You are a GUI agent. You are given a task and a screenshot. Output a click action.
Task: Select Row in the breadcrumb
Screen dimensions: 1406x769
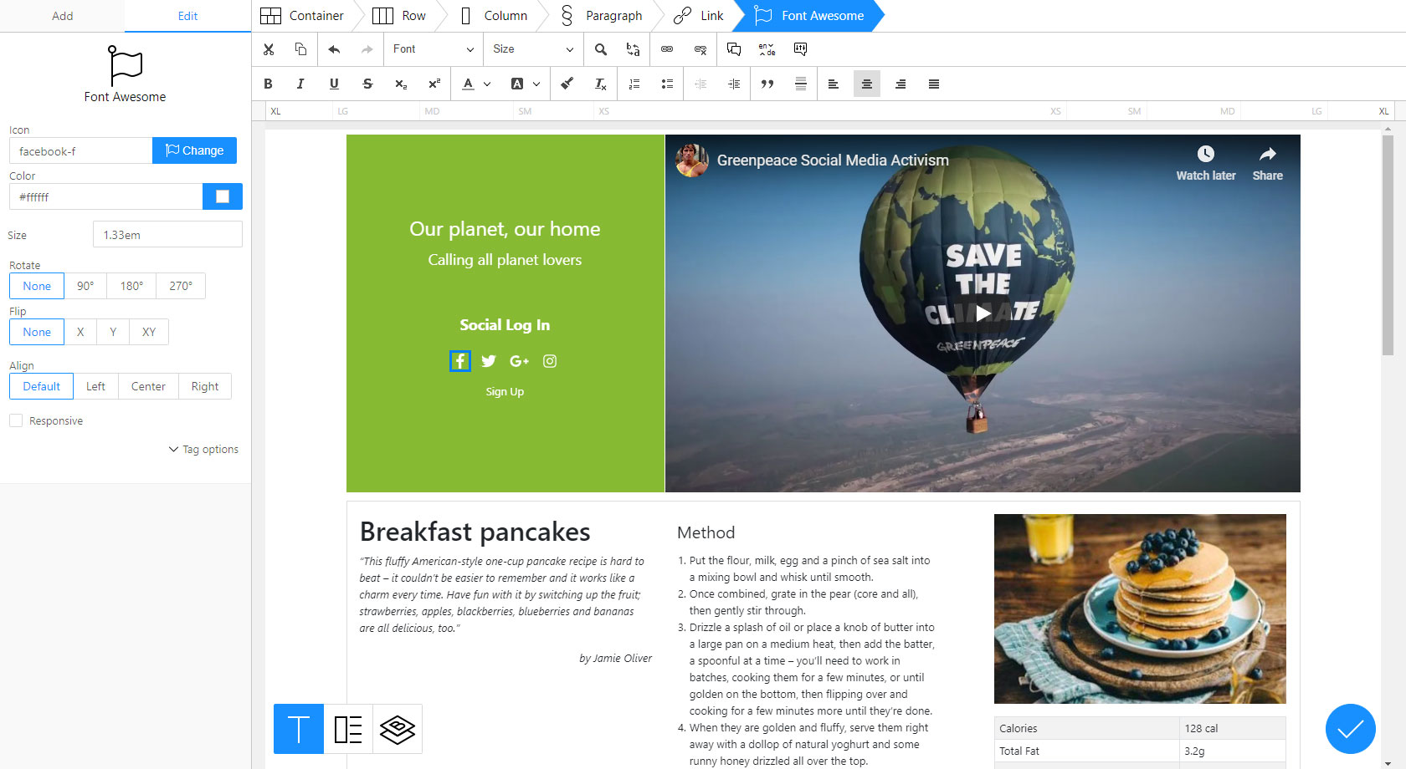399,16
